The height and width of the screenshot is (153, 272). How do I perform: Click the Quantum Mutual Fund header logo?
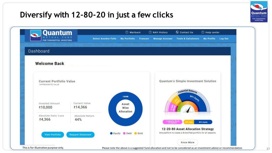tap(51, 35)
